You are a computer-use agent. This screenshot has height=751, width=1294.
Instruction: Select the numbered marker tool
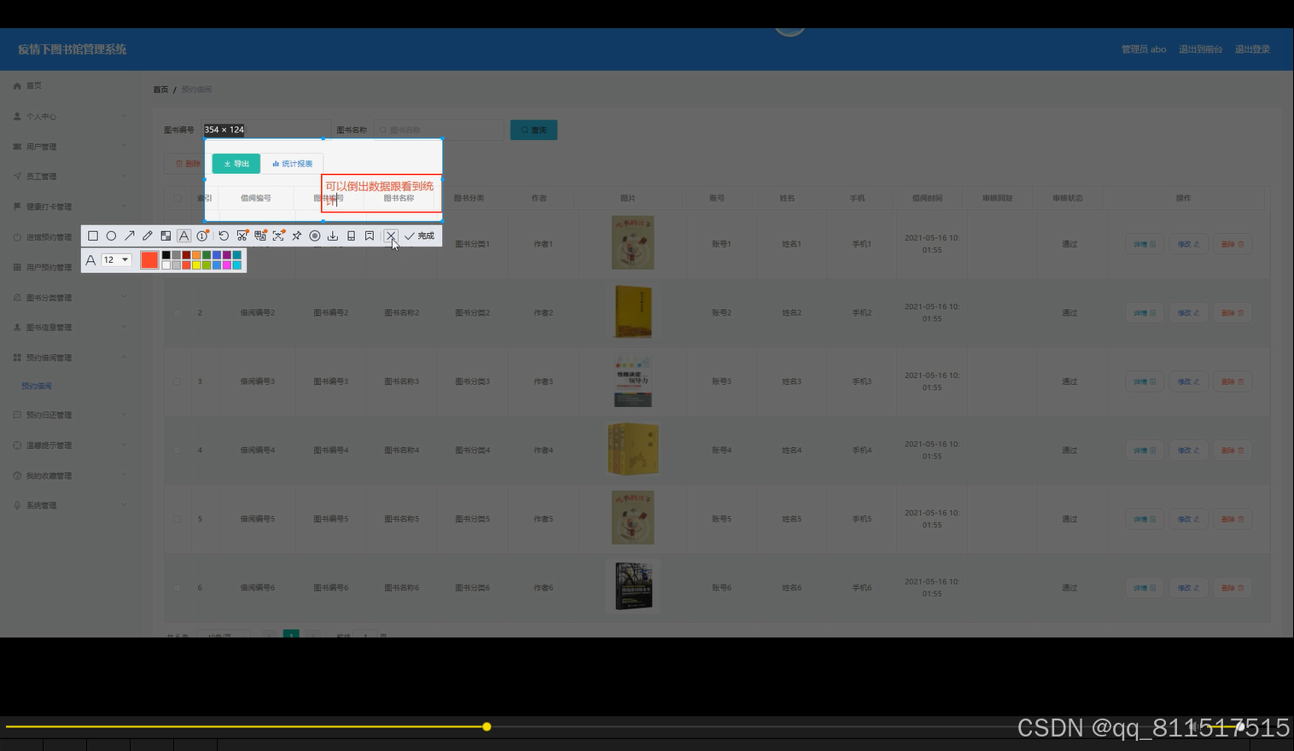pos(202,236)
